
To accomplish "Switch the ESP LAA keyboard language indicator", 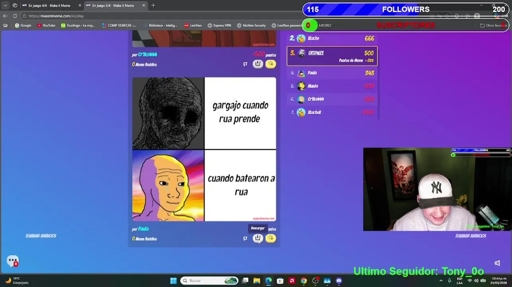I will click(x=460, y=281).
